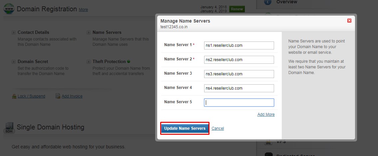
Task: Focus the Name Server 2 field
Action: point(239,60)
